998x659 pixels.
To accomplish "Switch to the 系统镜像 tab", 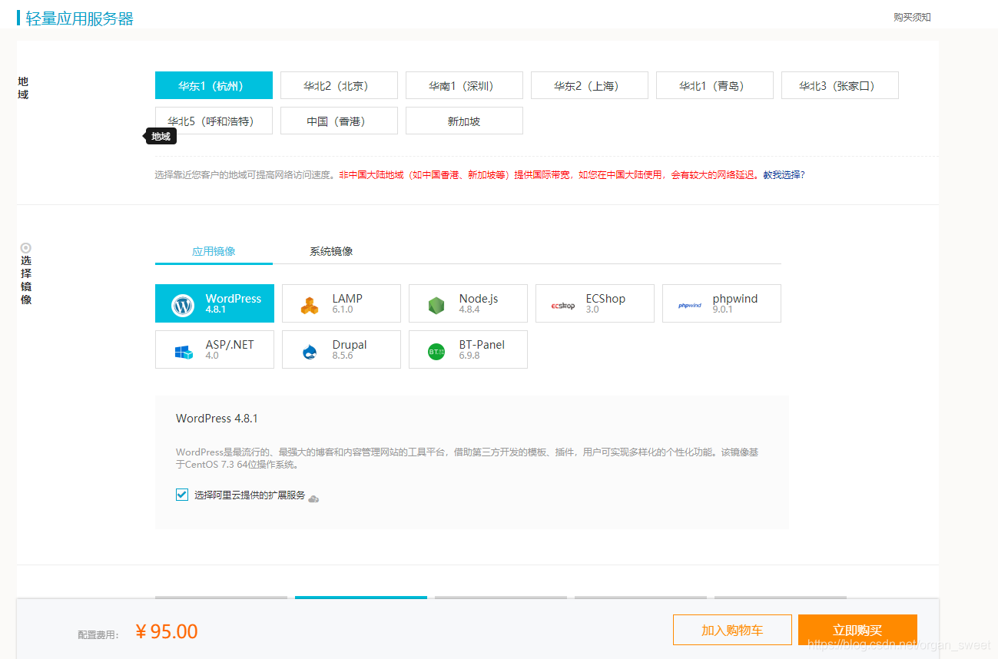I will 330,250.
